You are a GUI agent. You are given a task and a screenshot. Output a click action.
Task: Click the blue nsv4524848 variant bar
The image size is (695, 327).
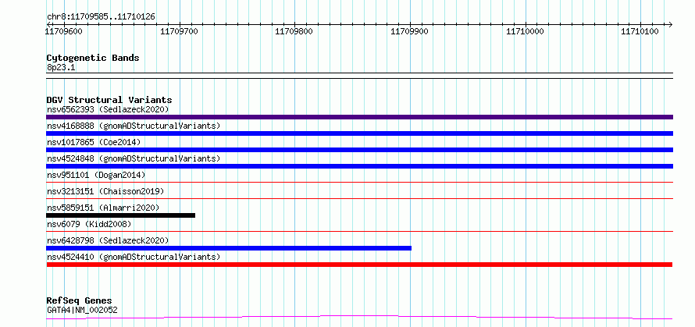[359, 166]
